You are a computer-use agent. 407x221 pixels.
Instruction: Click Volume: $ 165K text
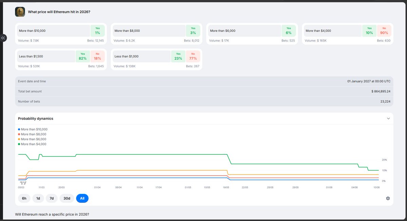(x=316, y=41)
